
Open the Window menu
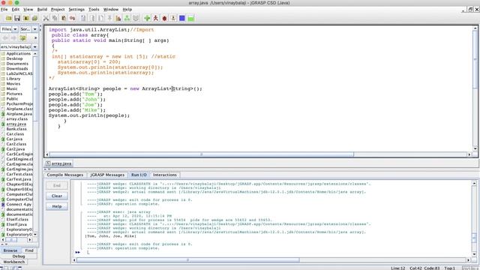pyautogui.click(x=111, y=10)
